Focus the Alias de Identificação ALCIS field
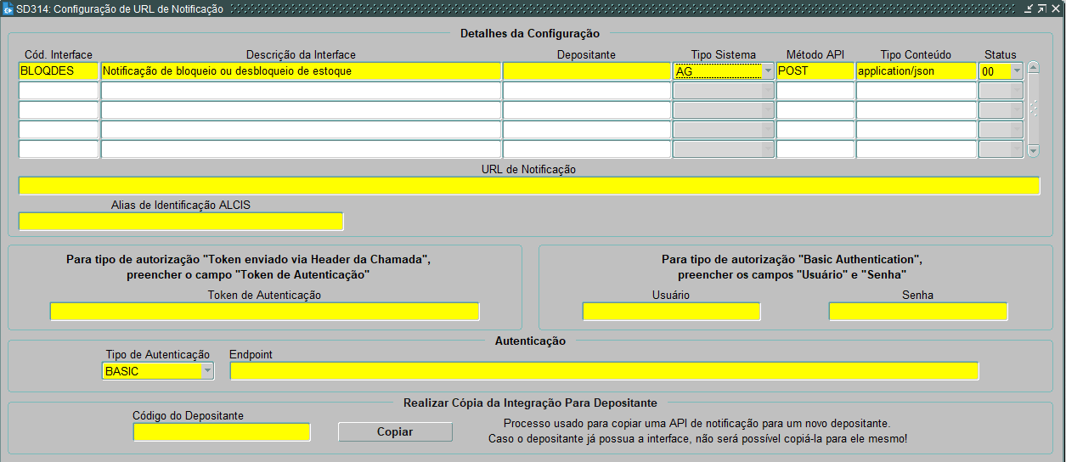 click(x=180, y=222)
